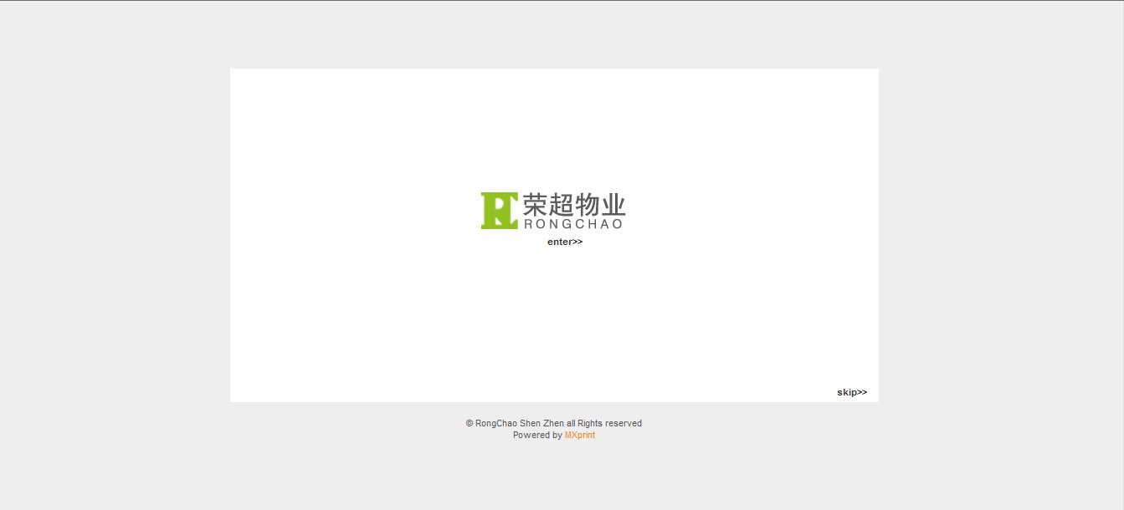The height and width of the screenshot is (510, 1124).
Task: Select the copyright text "RongChao Shen Zhen all Rights reserved"
Action: 558,423
